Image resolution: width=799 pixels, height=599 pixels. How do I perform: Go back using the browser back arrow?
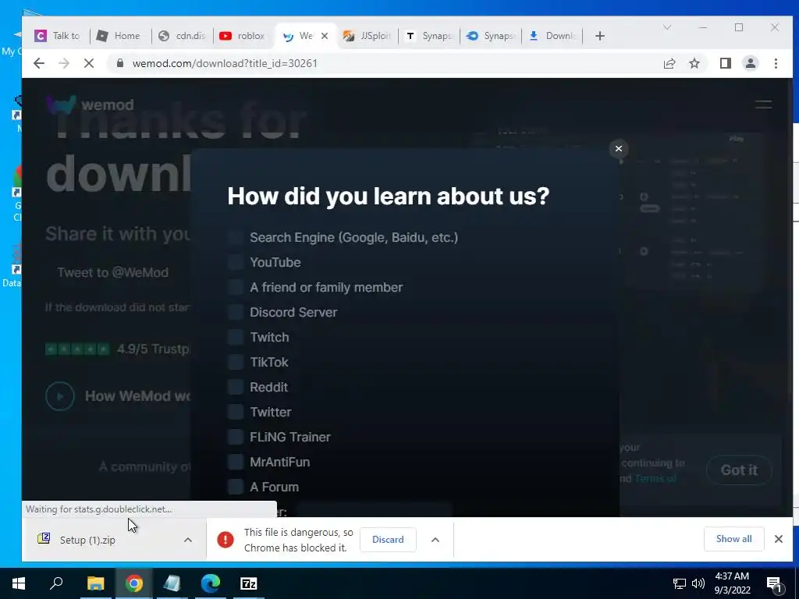[x=39, y=63]
